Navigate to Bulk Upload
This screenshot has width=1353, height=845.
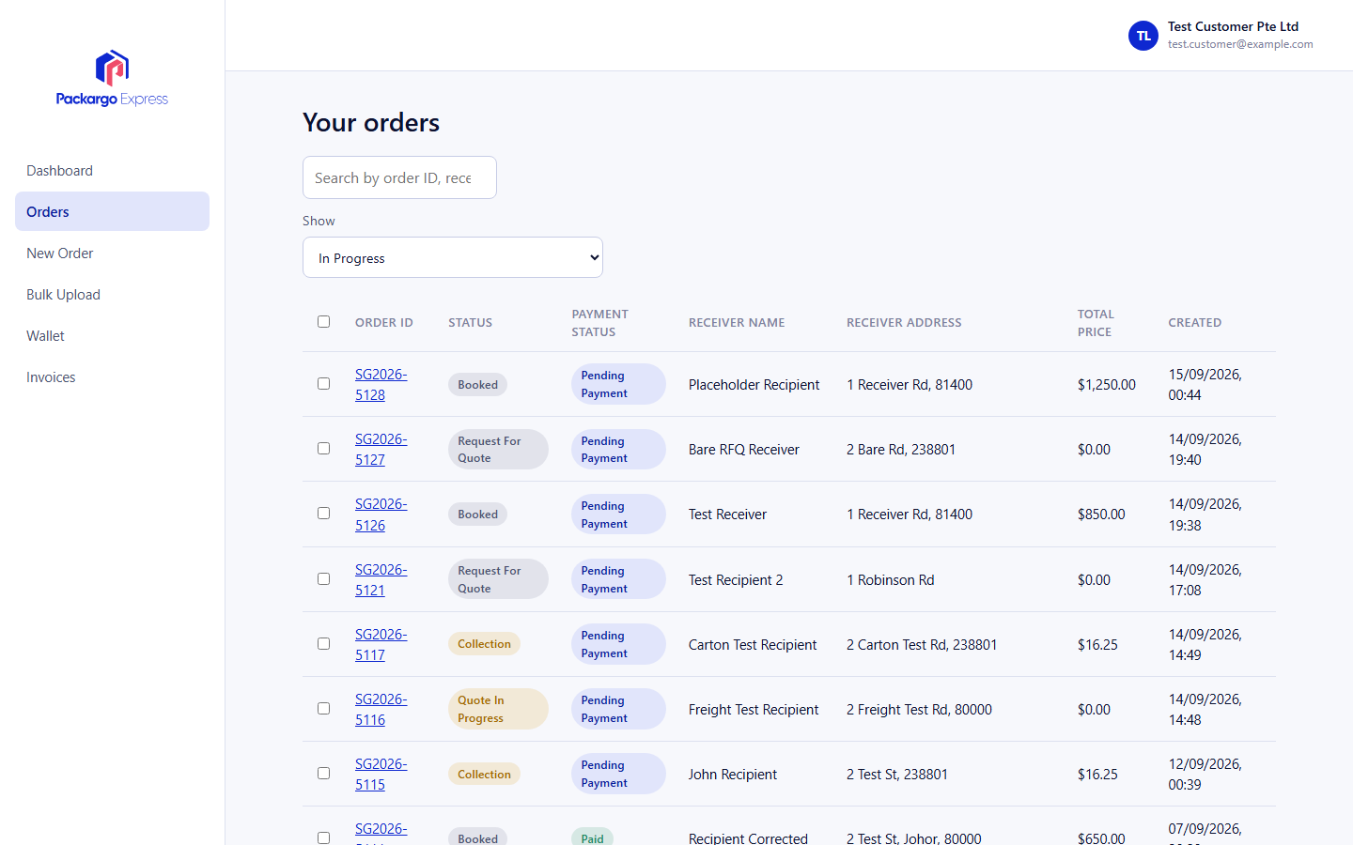pos(112,295)
